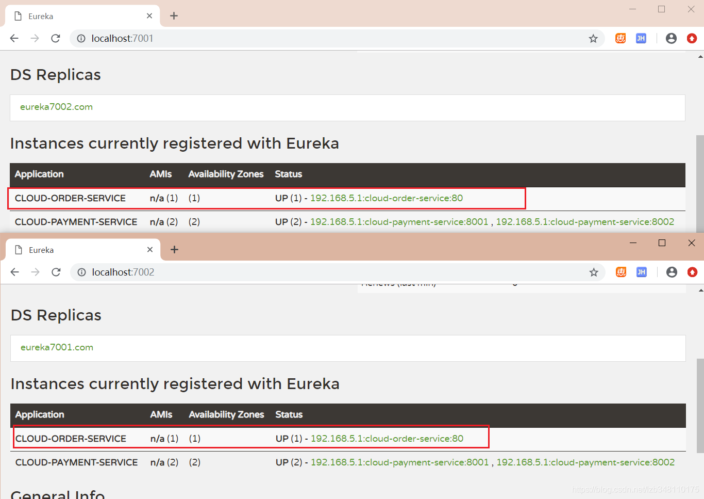Open JH extension in localhost:7002 window
704x499 pixels.
pyautogui.click(x=642, y=272)
